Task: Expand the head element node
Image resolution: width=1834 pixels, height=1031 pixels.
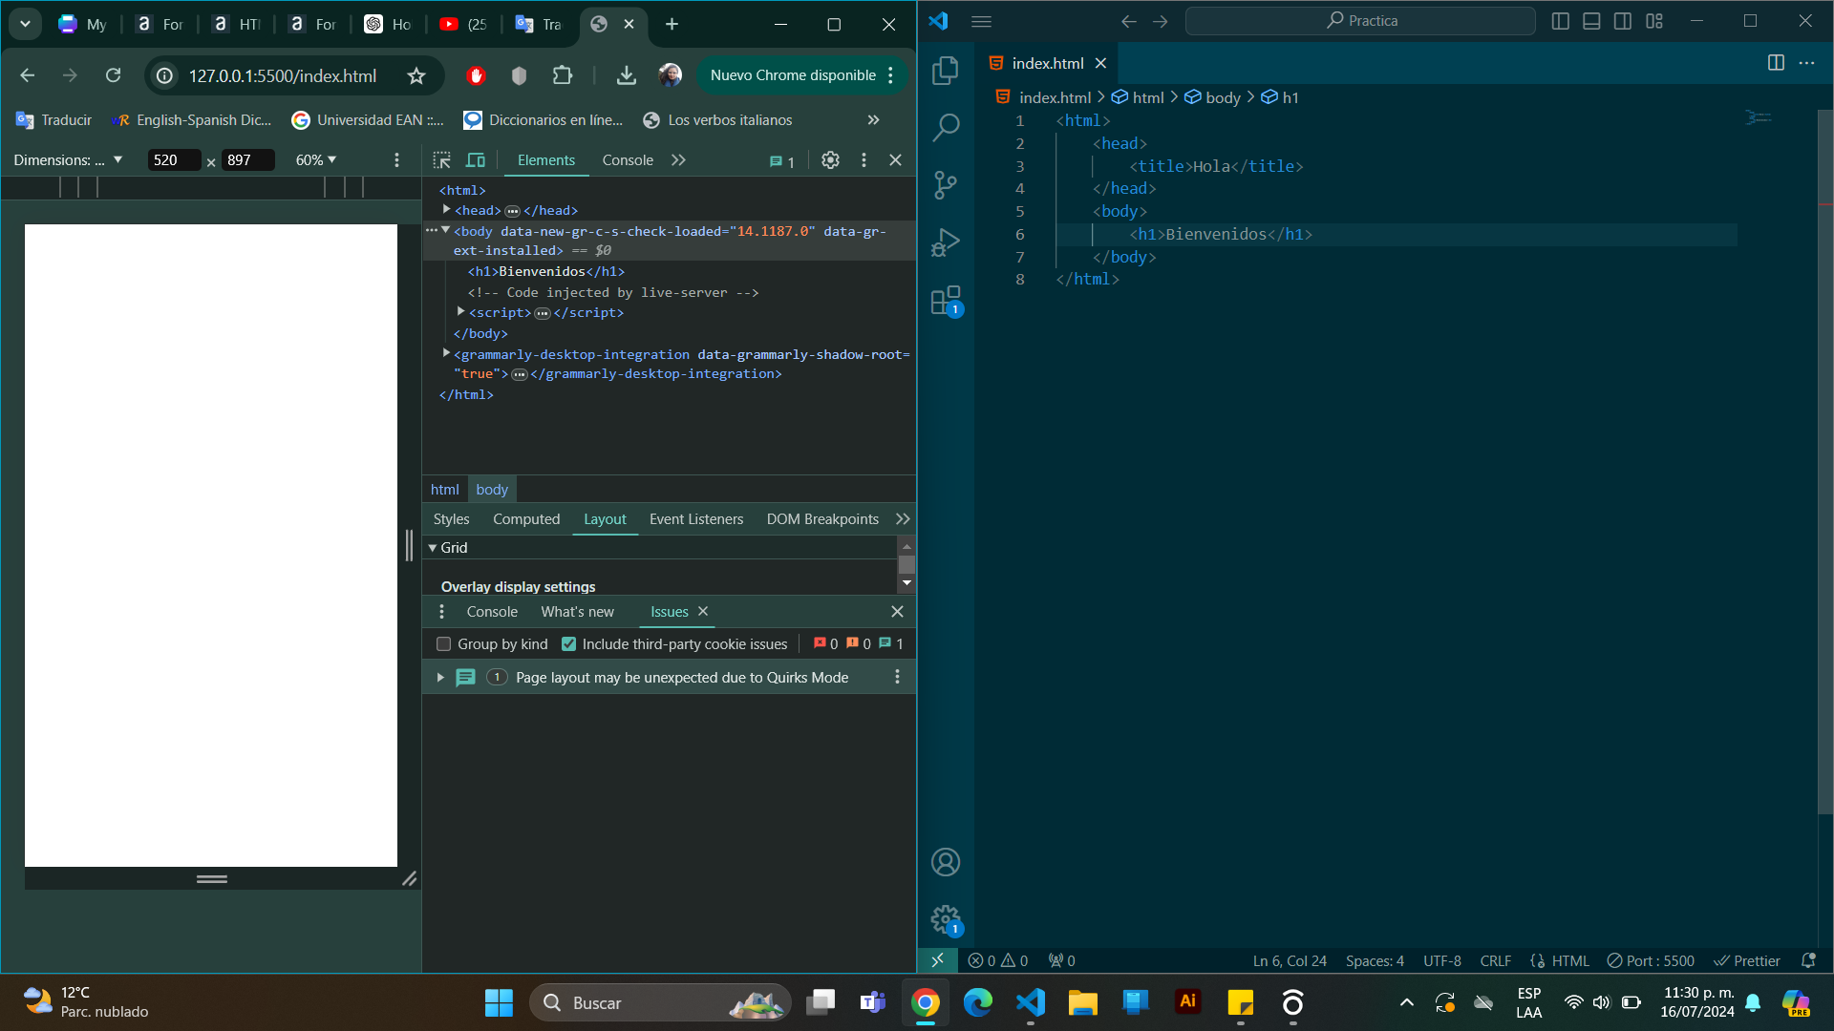Action: [446, 209]
